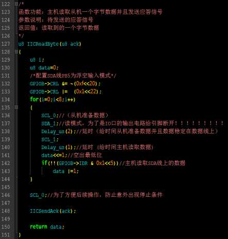
Task: Click the 'IICSendAck(ack);' call
Action: (53, 211)
